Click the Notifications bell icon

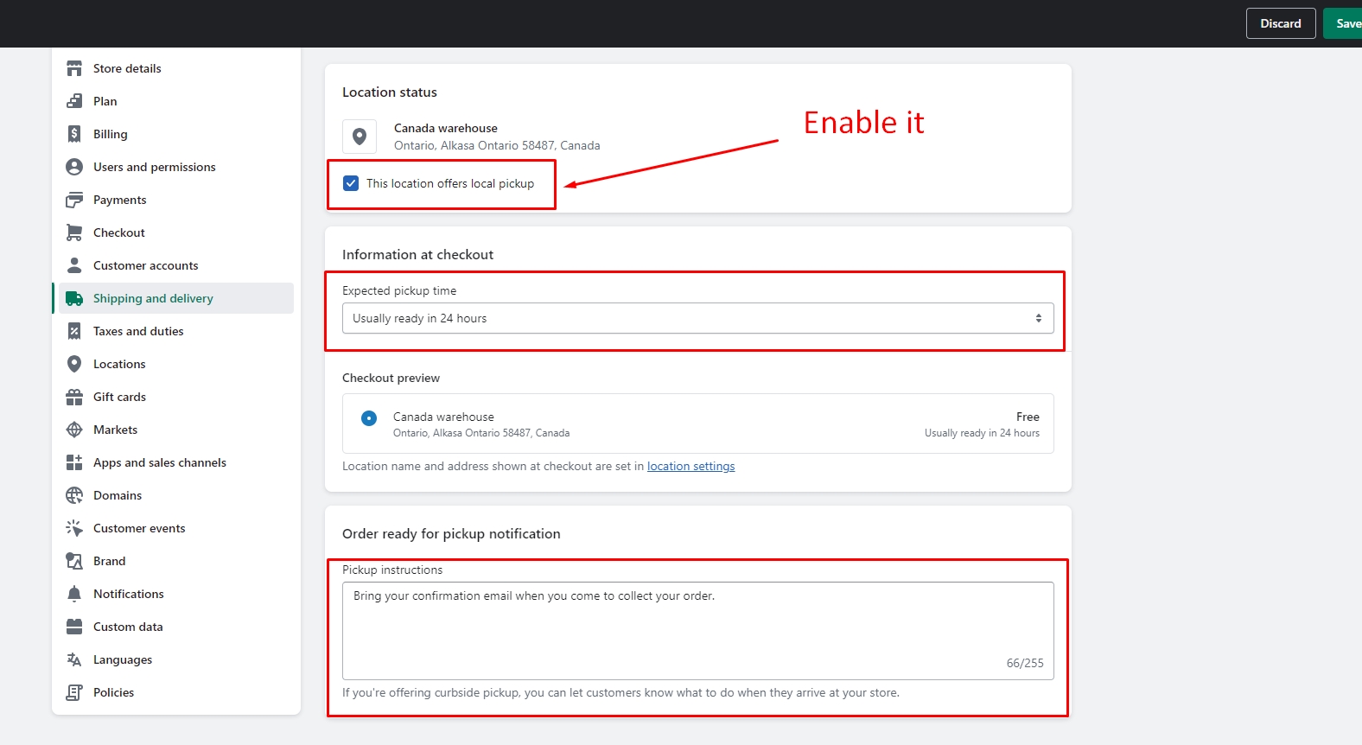[74, 594]
